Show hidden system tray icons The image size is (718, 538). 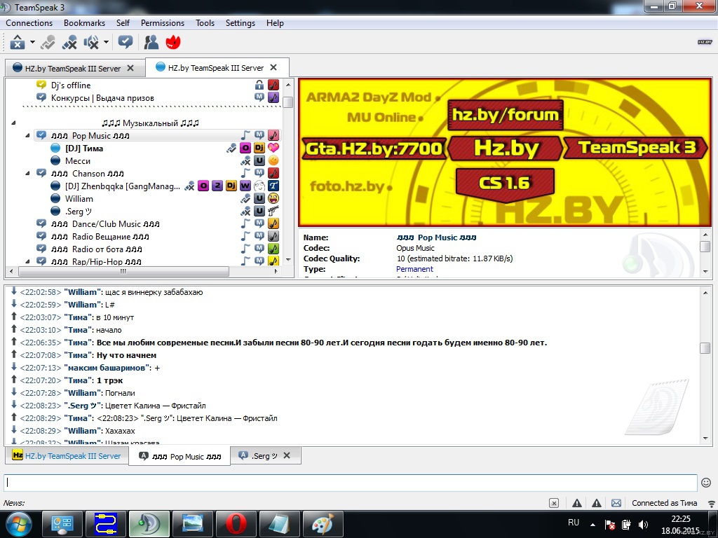click(592, 524)
